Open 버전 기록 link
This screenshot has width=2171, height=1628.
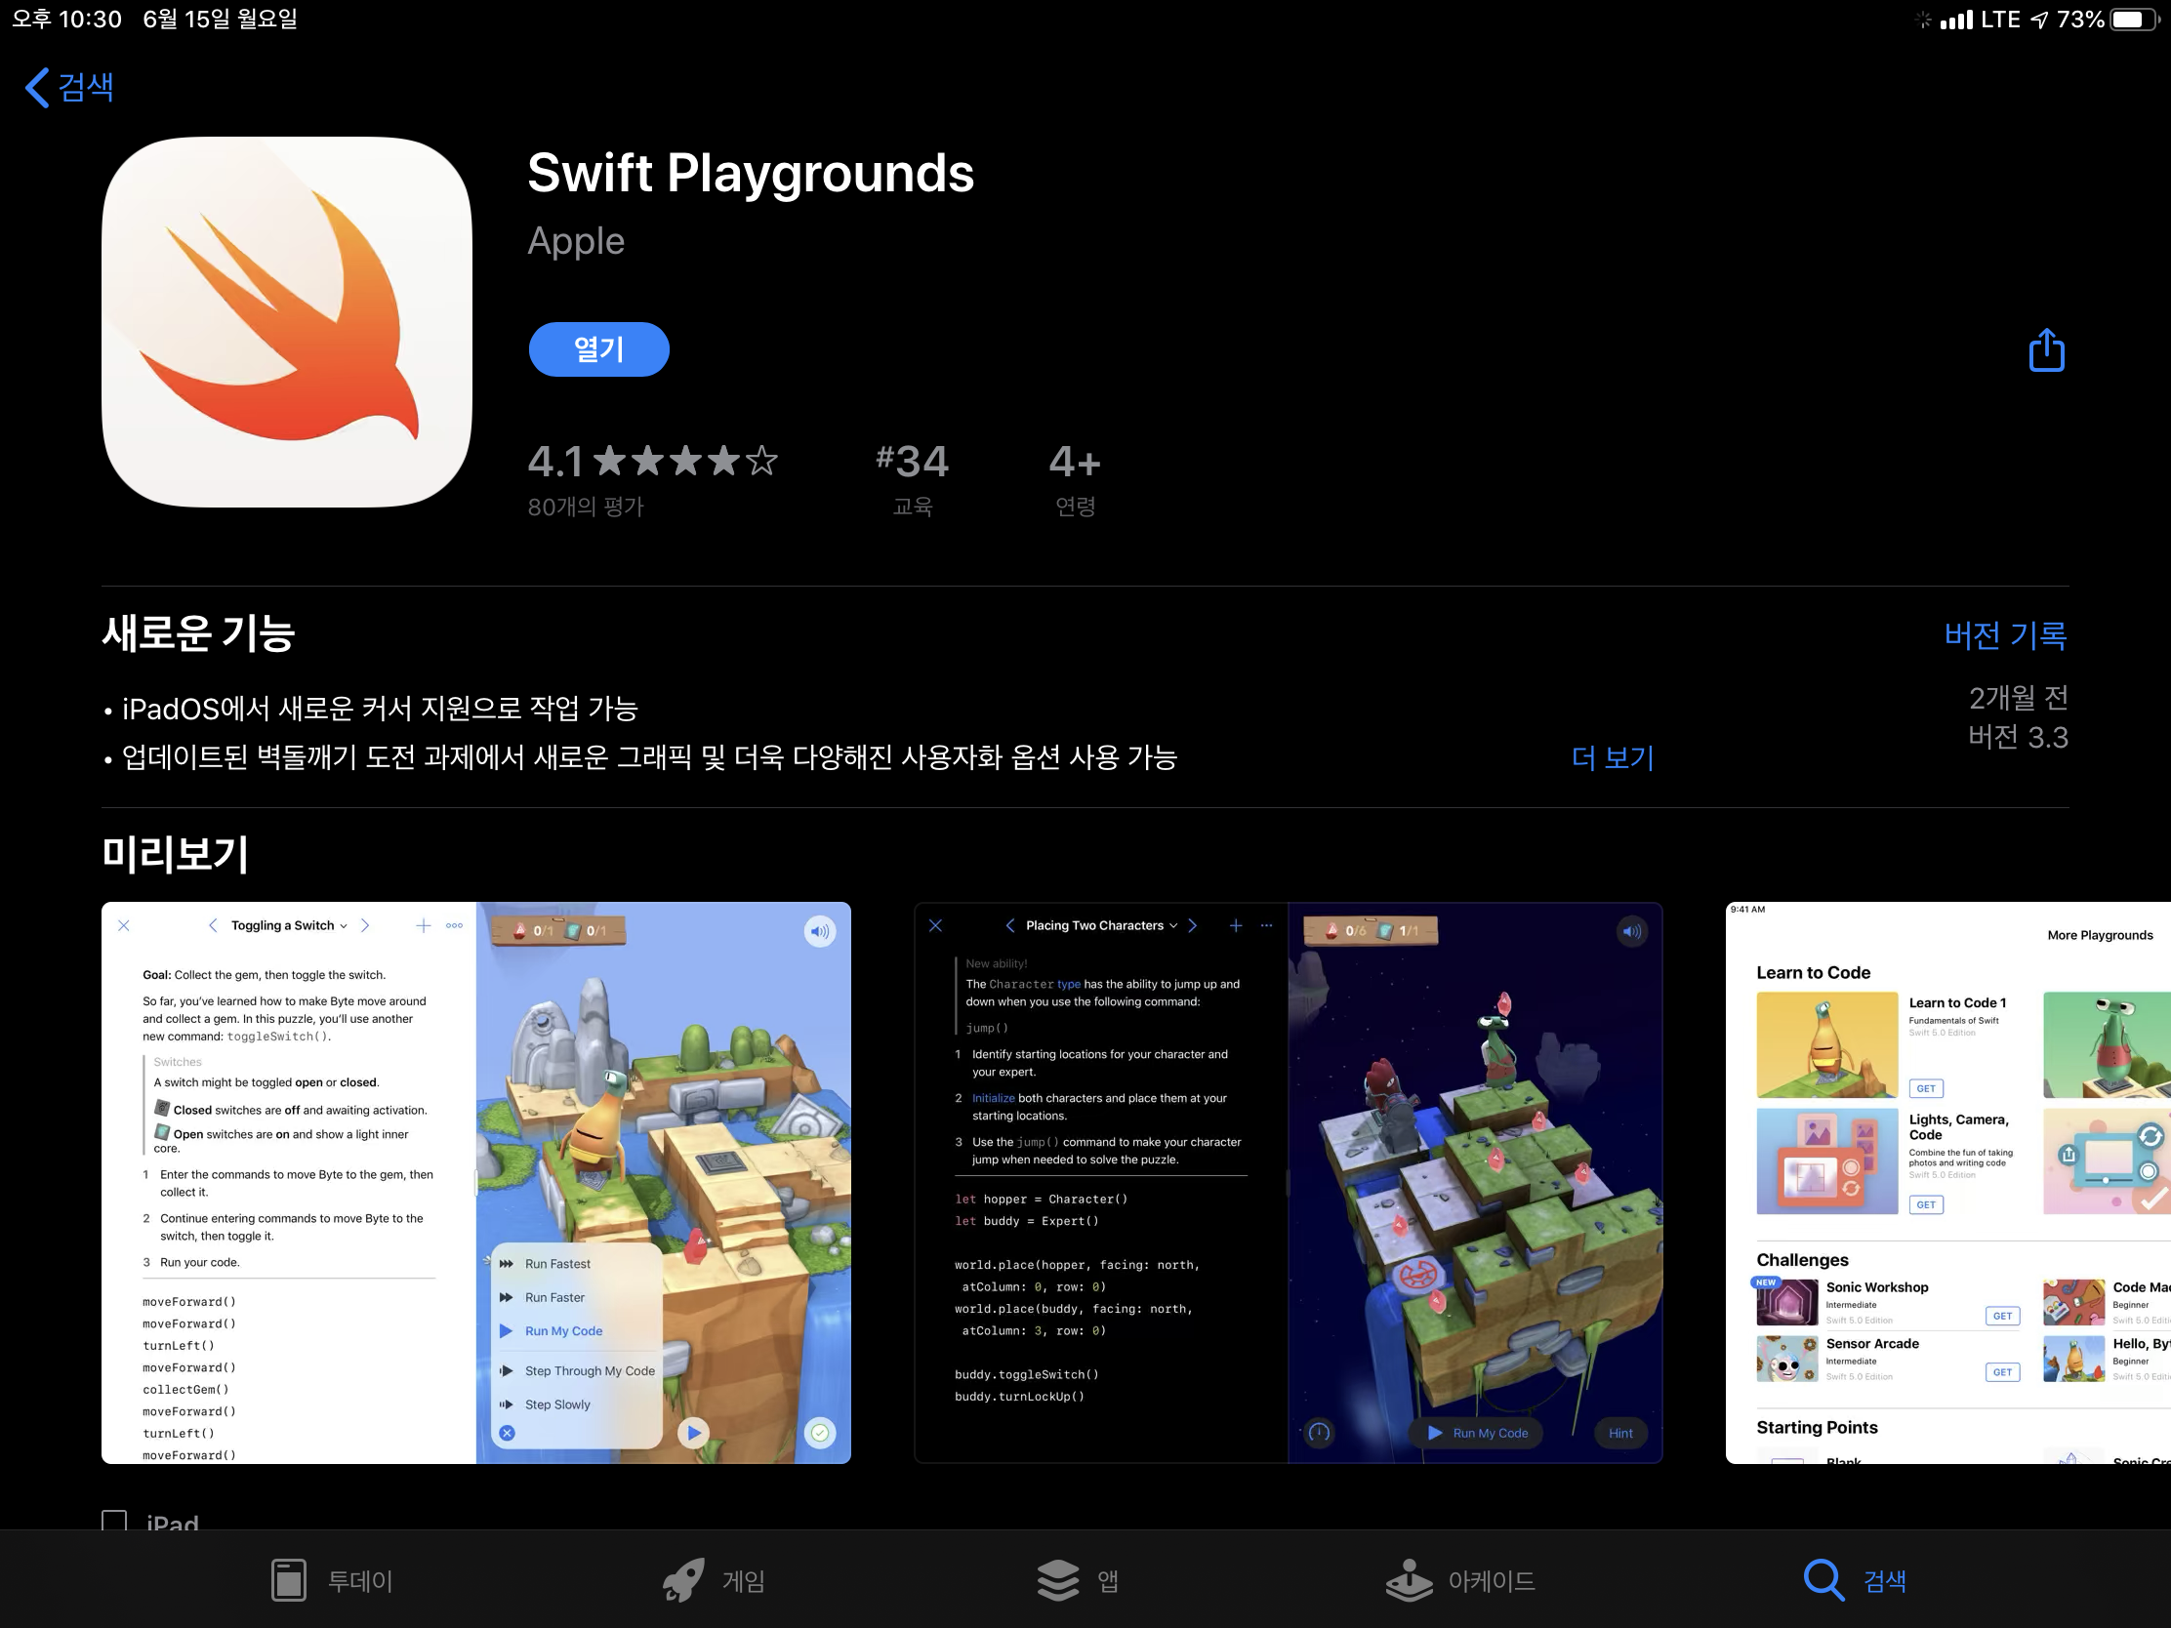pyautogui.click(x=2004, y=635)
